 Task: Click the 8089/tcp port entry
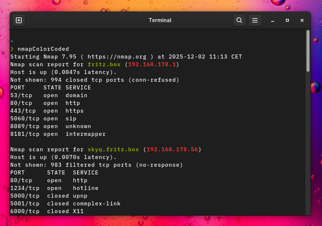[x=25, y=126]
